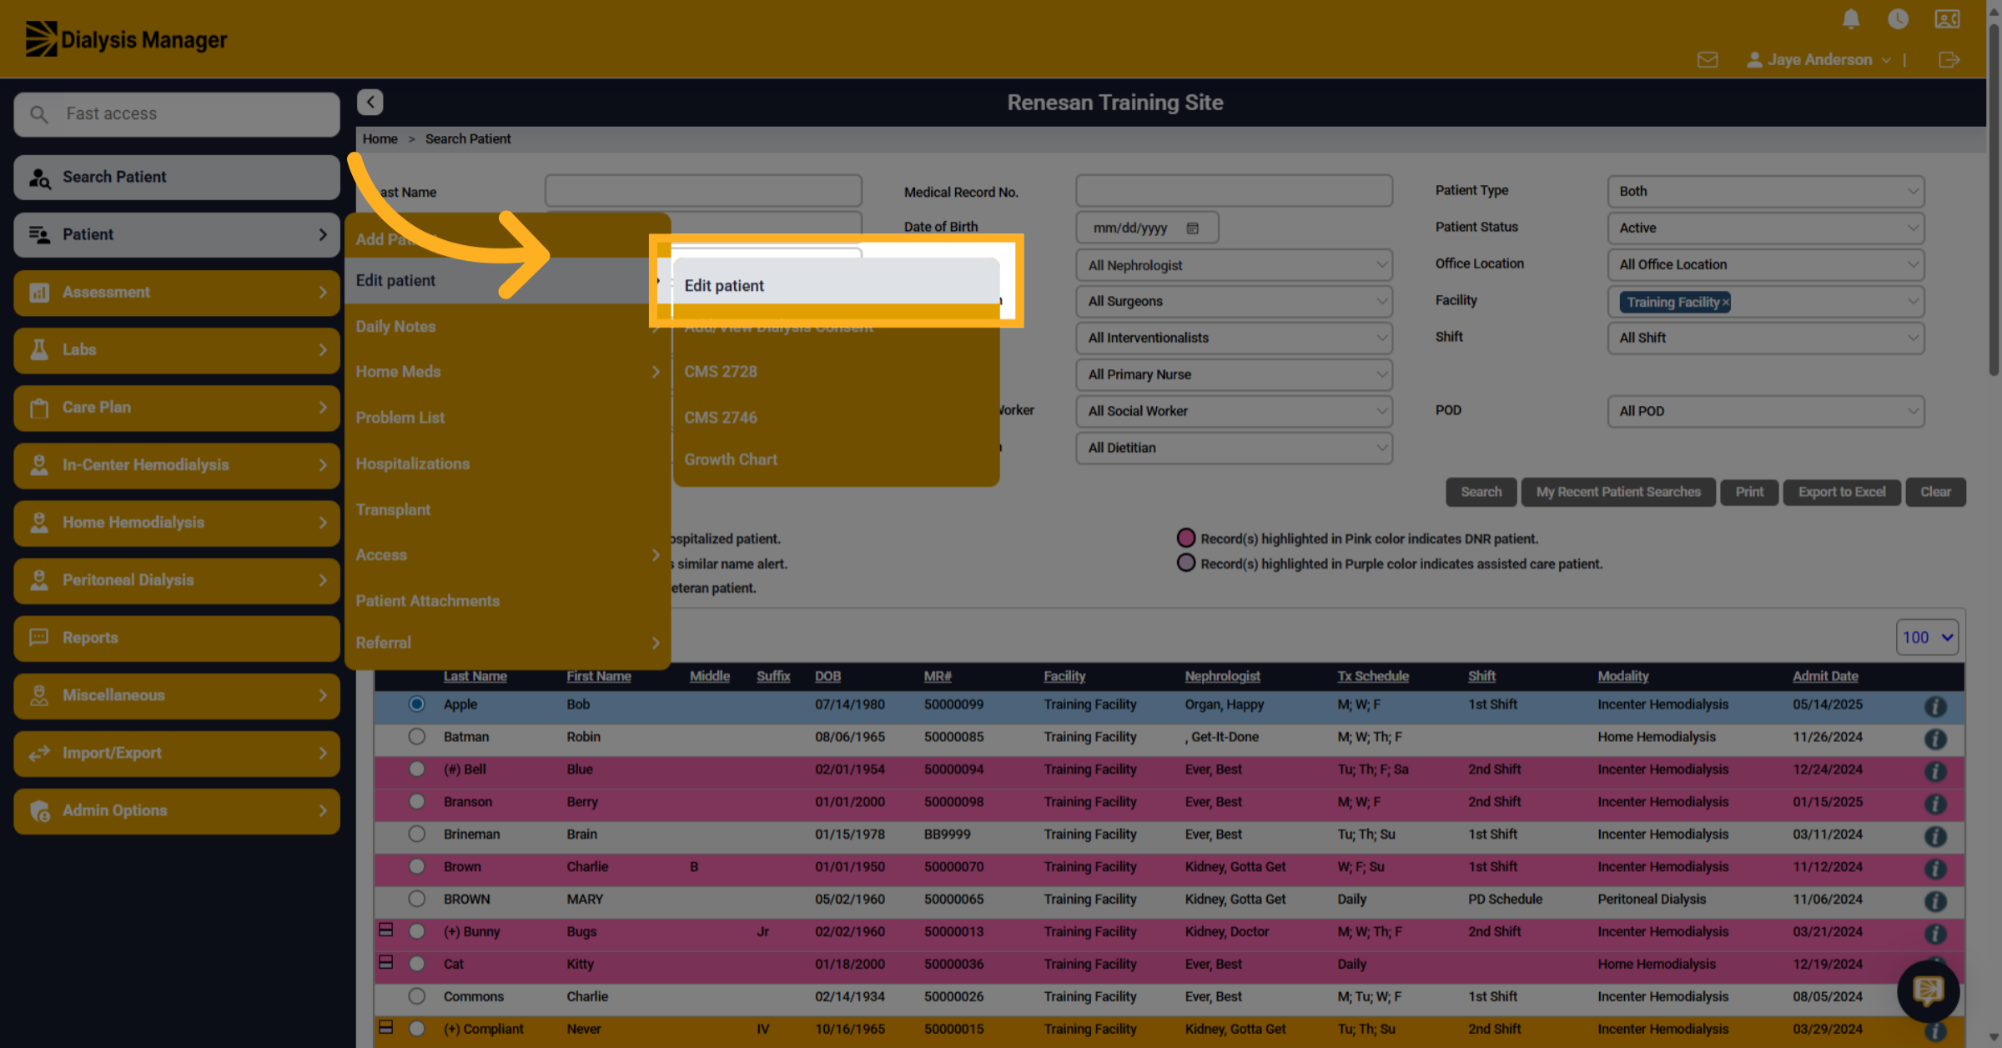Expand row details for Bunny Bugs

[385, 930]
